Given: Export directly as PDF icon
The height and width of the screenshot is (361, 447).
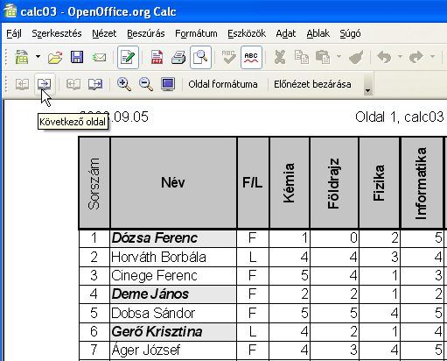Looking at the screenshot, I should point(157,57).
